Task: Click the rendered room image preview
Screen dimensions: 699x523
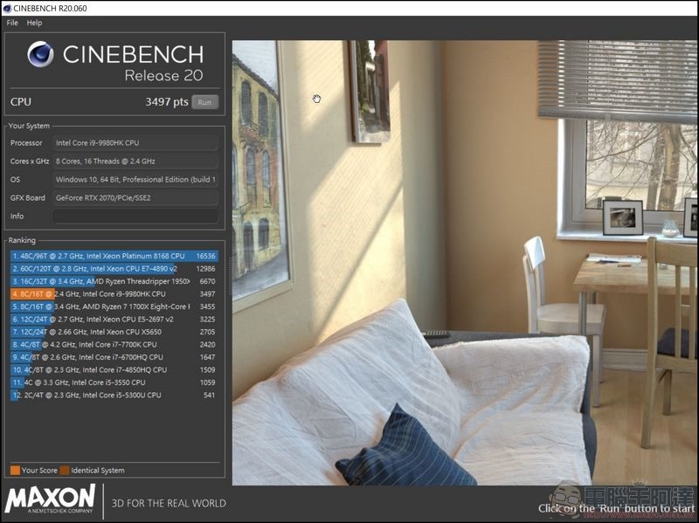Action: (x=463, y=262)
